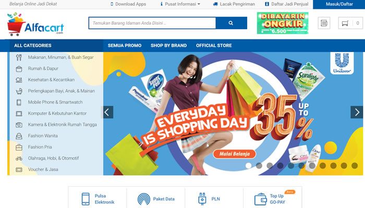Screen dimensions: 365x208
Task: Click the Alfacart logo
Action: pos(35,24)
